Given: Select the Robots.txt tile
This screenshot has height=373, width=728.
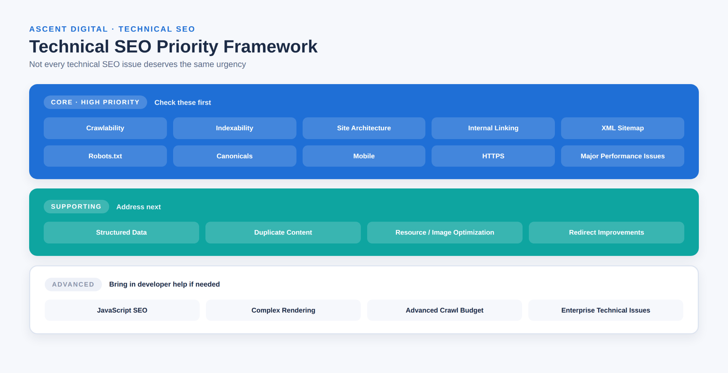Looking at the screenshot, I should click(x=105, y=156).
